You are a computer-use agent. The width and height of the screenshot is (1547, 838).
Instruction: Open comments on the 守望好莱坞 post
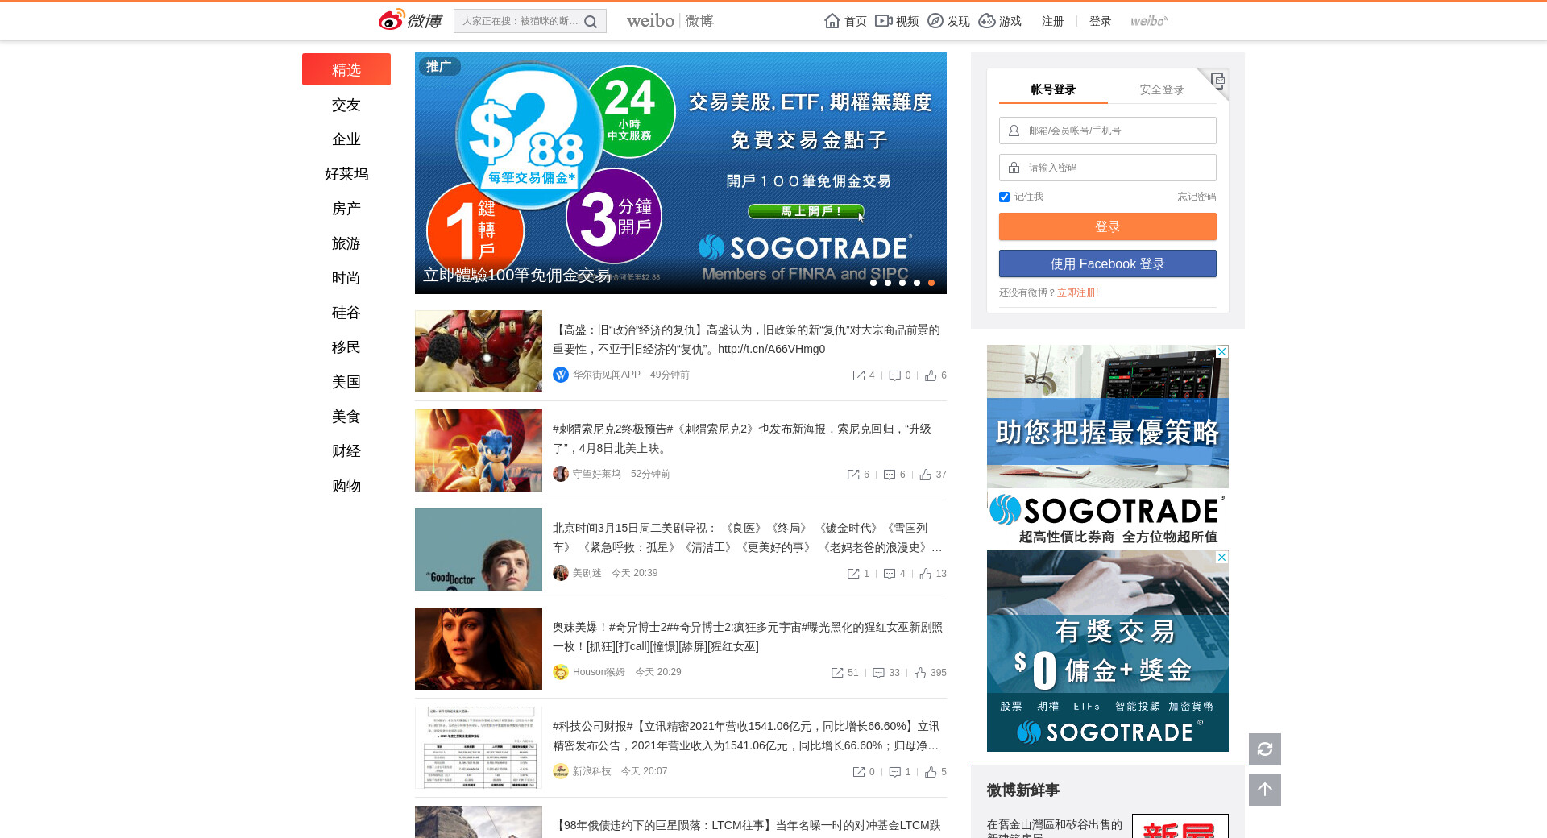[890, 475]
